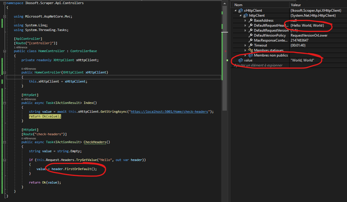This screenshot has width=347, height=202.
Task: Click the [ApiController] attribute
Action: tap(28, 39)
